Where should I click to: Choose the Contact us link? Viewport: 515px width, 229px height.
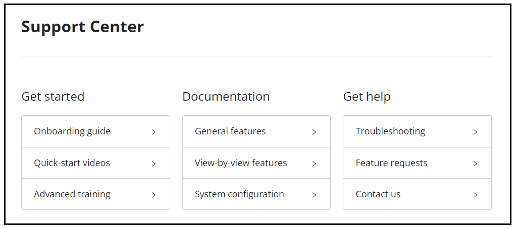pos(378,194)
